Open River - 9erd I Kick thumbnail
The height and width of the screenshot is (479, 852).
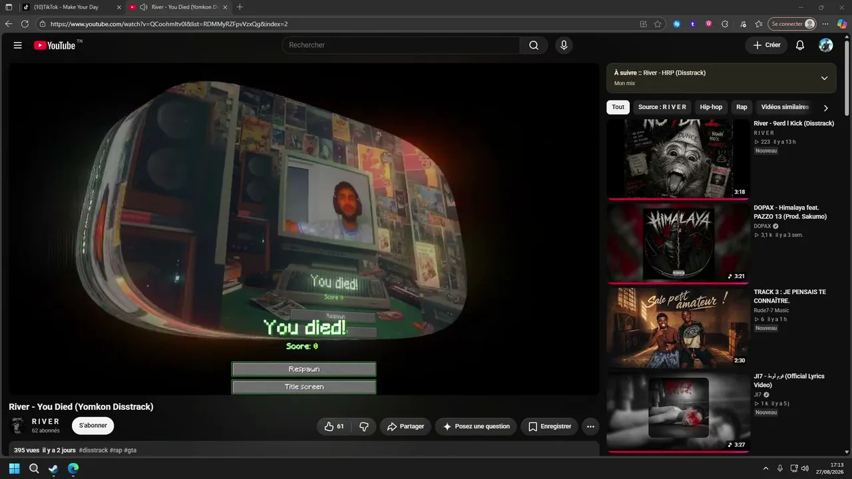[678, 160]
